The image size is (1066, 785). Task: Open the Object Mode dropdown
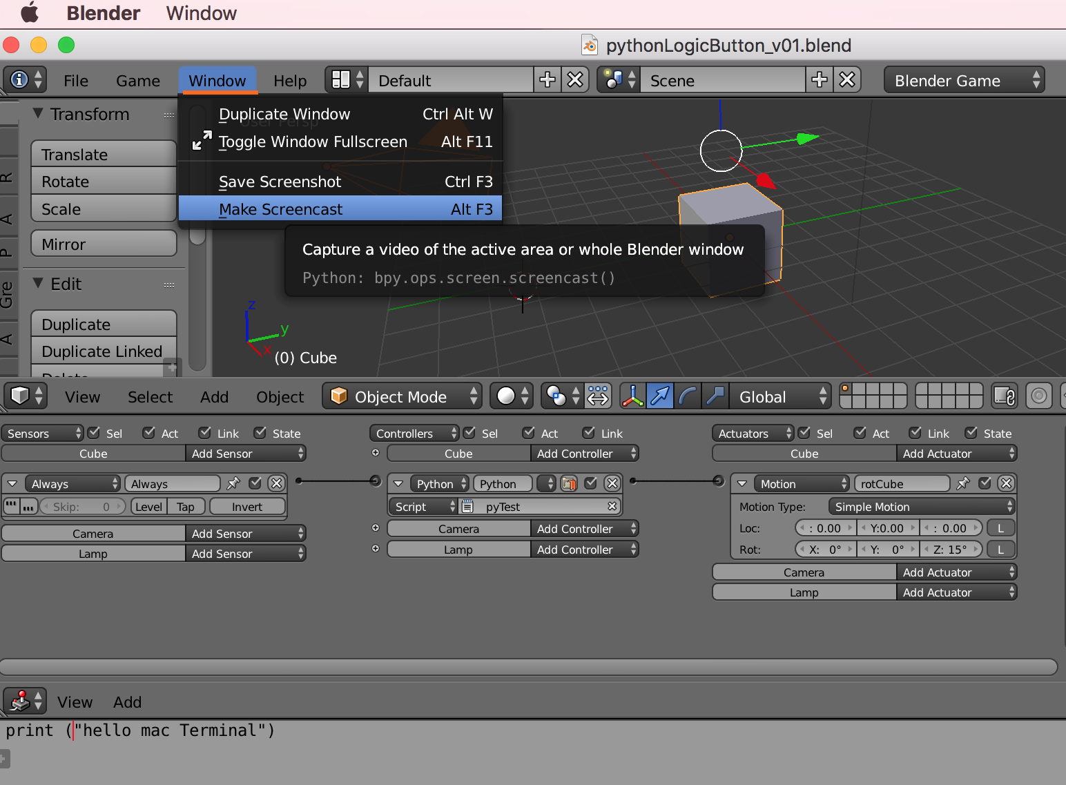[x=402, y=396]
